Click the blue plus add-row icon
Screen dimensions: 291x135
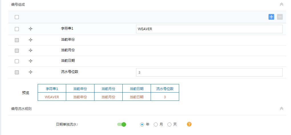point(271,17)
